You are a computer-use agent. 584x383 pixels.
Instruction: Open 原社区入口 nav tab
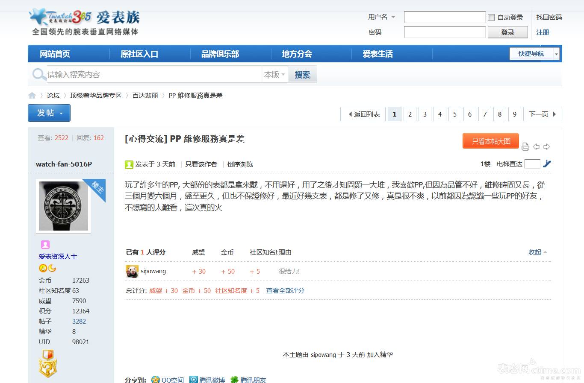(x=139, y=54)
